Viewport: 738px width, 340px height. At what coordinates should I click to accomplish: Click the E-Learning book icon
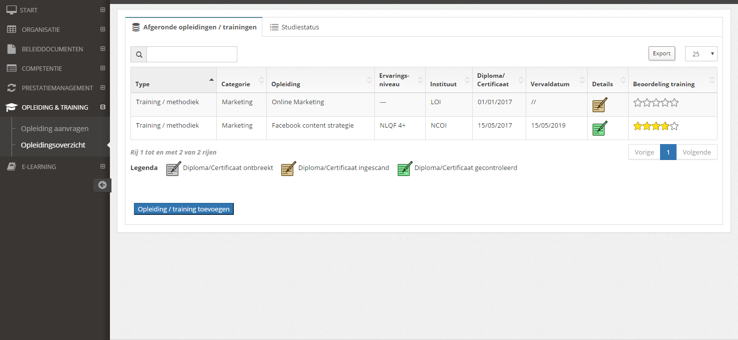11,167
